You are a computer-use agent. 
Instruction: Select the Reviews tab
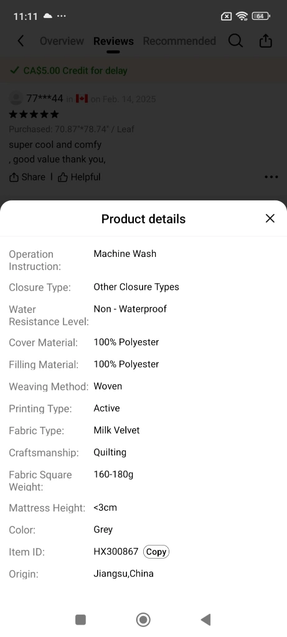coord(113,41)
